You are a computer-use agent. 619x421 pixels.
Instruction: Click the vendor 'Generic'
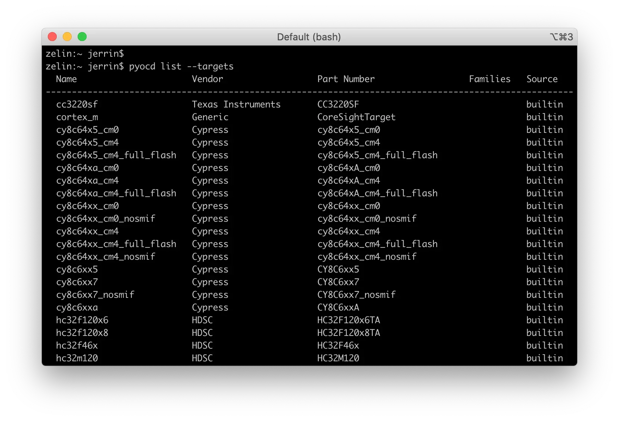[x=210, y=117]
